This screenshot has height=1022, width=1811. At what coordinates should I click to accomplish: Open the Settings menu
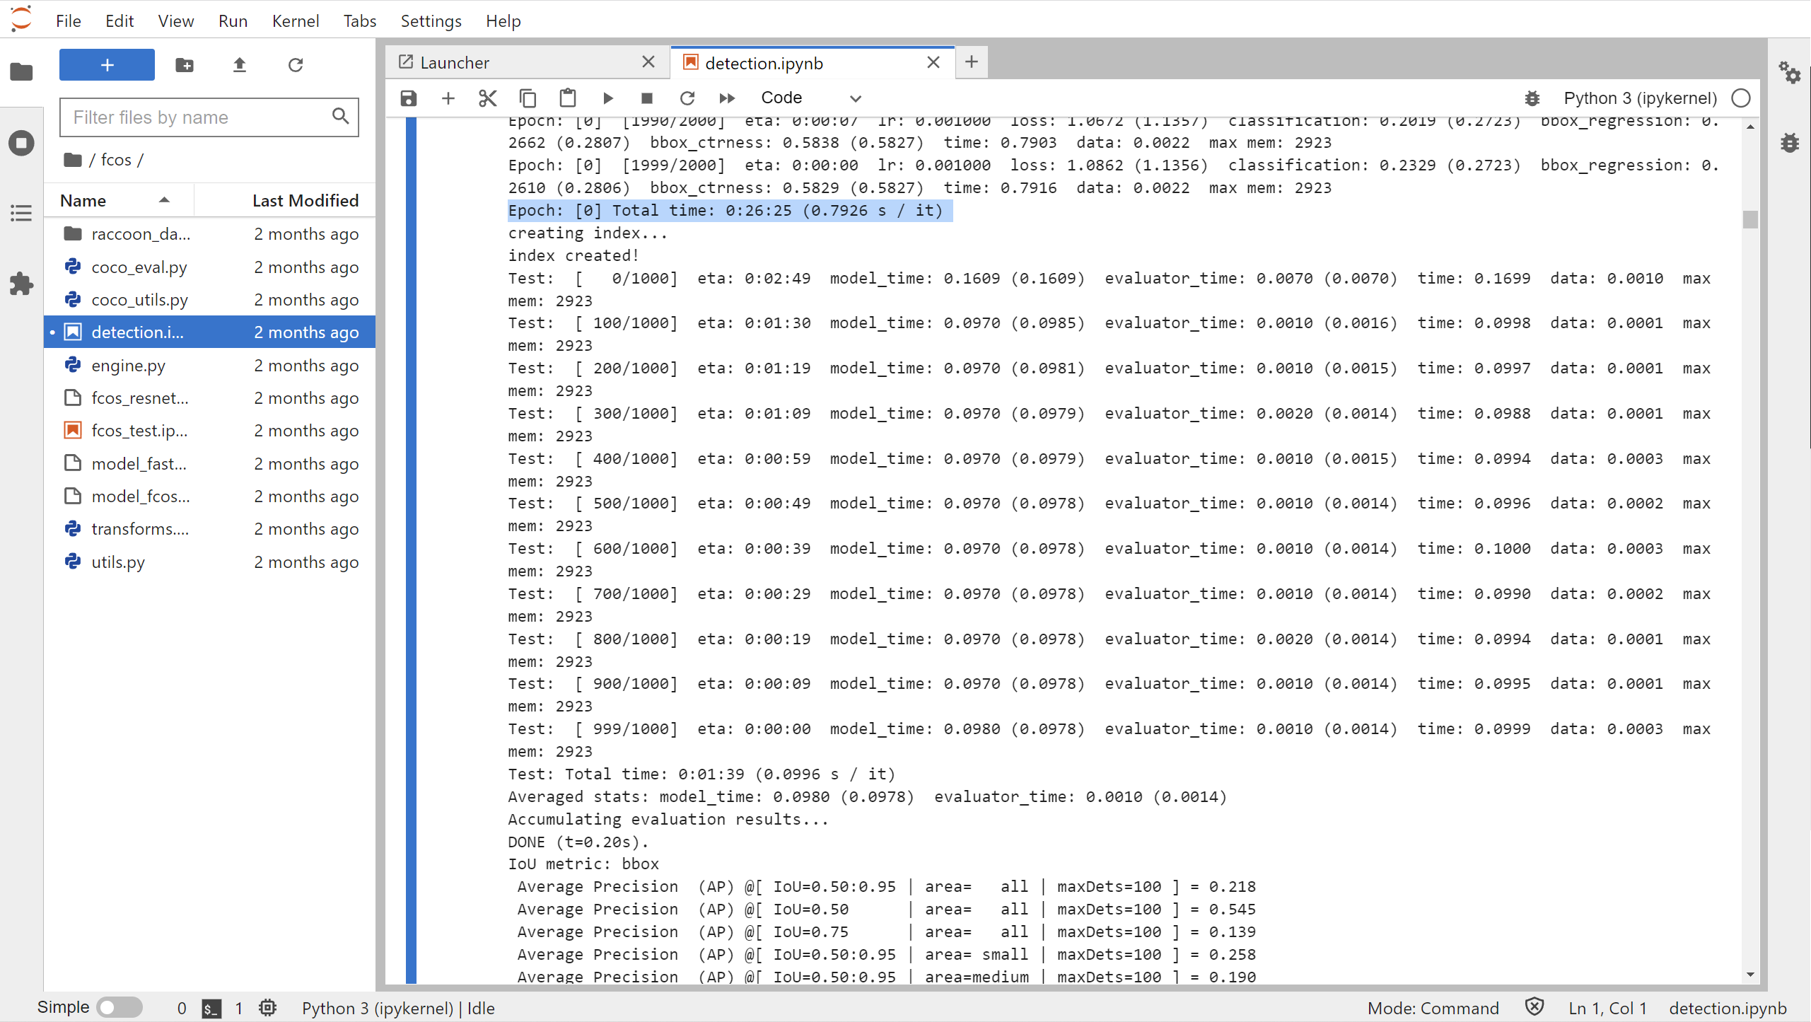click(x=431, y=21)
